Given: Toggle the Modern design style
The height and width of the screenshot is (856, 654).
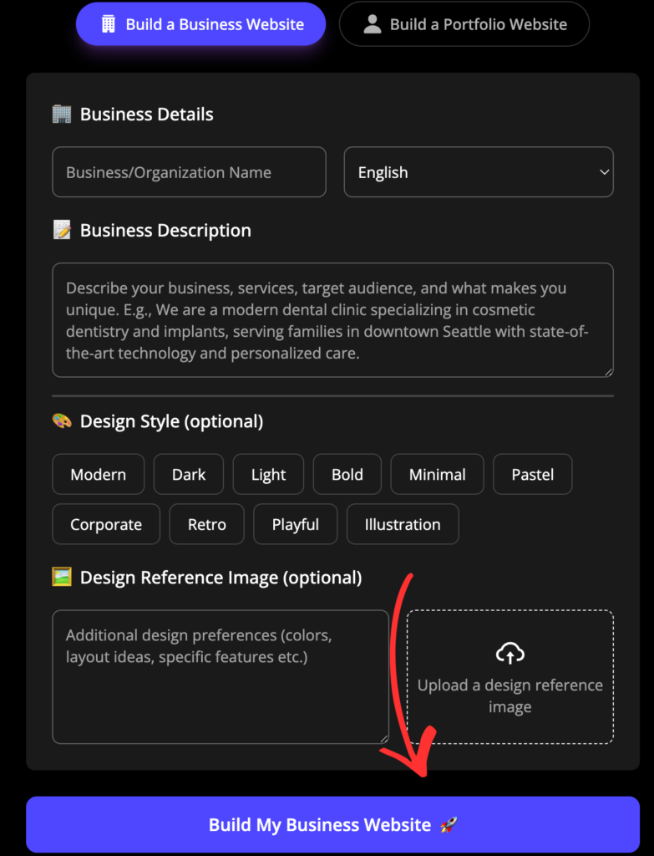Looking at the screenshot, I should coord(98,475).
